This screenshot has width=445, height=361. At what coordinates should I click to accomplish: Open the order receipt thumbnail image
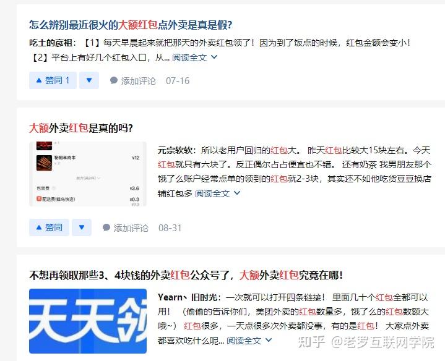pos(88,174)
